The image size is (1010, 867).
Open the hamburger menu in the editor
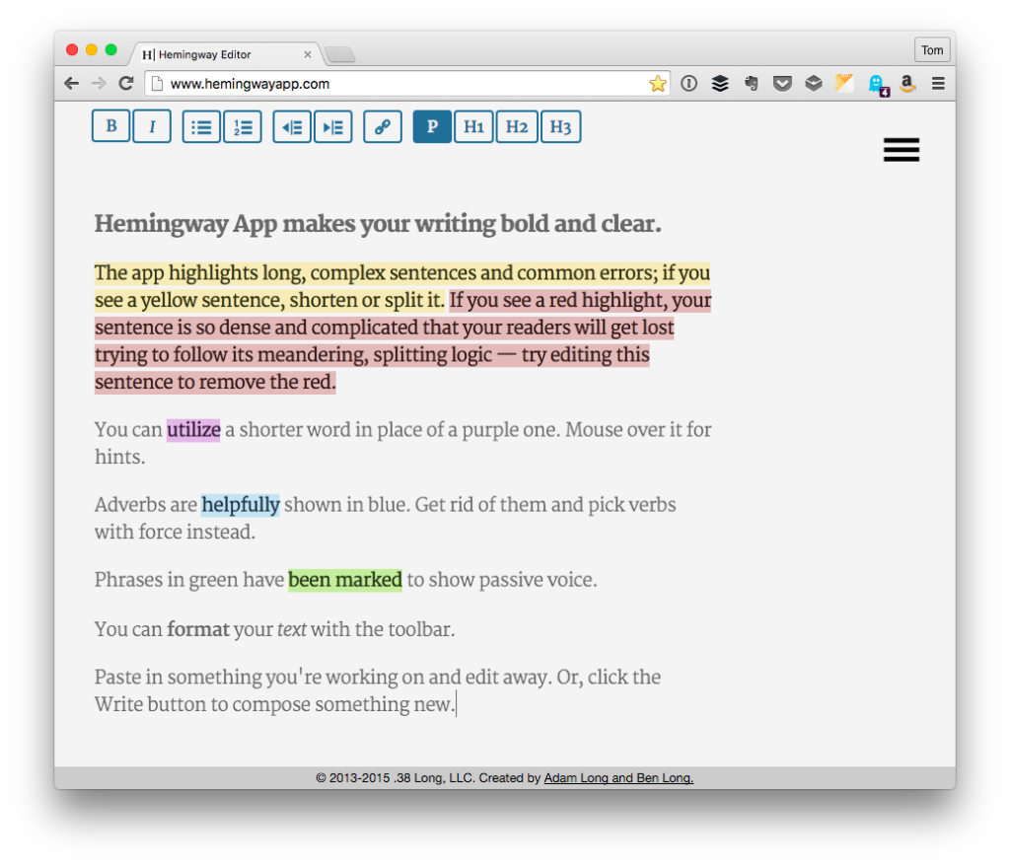click(902, 150)
